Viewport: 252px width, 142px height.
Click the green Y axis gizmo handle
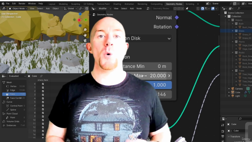[x=86, y=20]
